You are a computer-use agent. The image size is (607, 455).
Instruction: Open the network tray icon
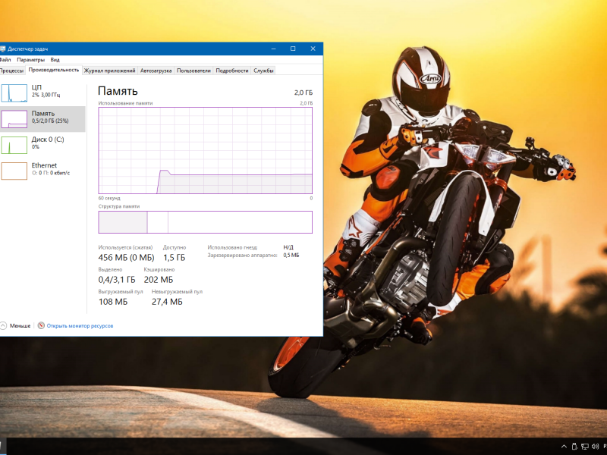click(585, 447)
